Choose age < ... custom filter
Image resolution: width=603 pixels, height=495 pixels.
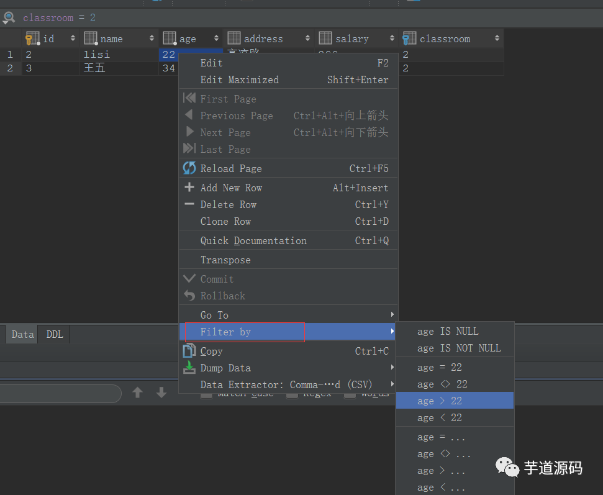(455, 488)
